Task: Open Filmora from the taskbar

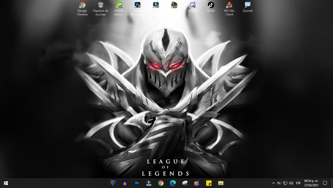Action: click(x=149, y=183)
